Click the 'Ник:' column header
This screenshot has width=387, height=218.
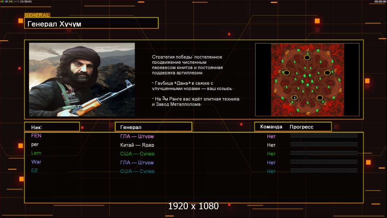[x=52, y=127]
